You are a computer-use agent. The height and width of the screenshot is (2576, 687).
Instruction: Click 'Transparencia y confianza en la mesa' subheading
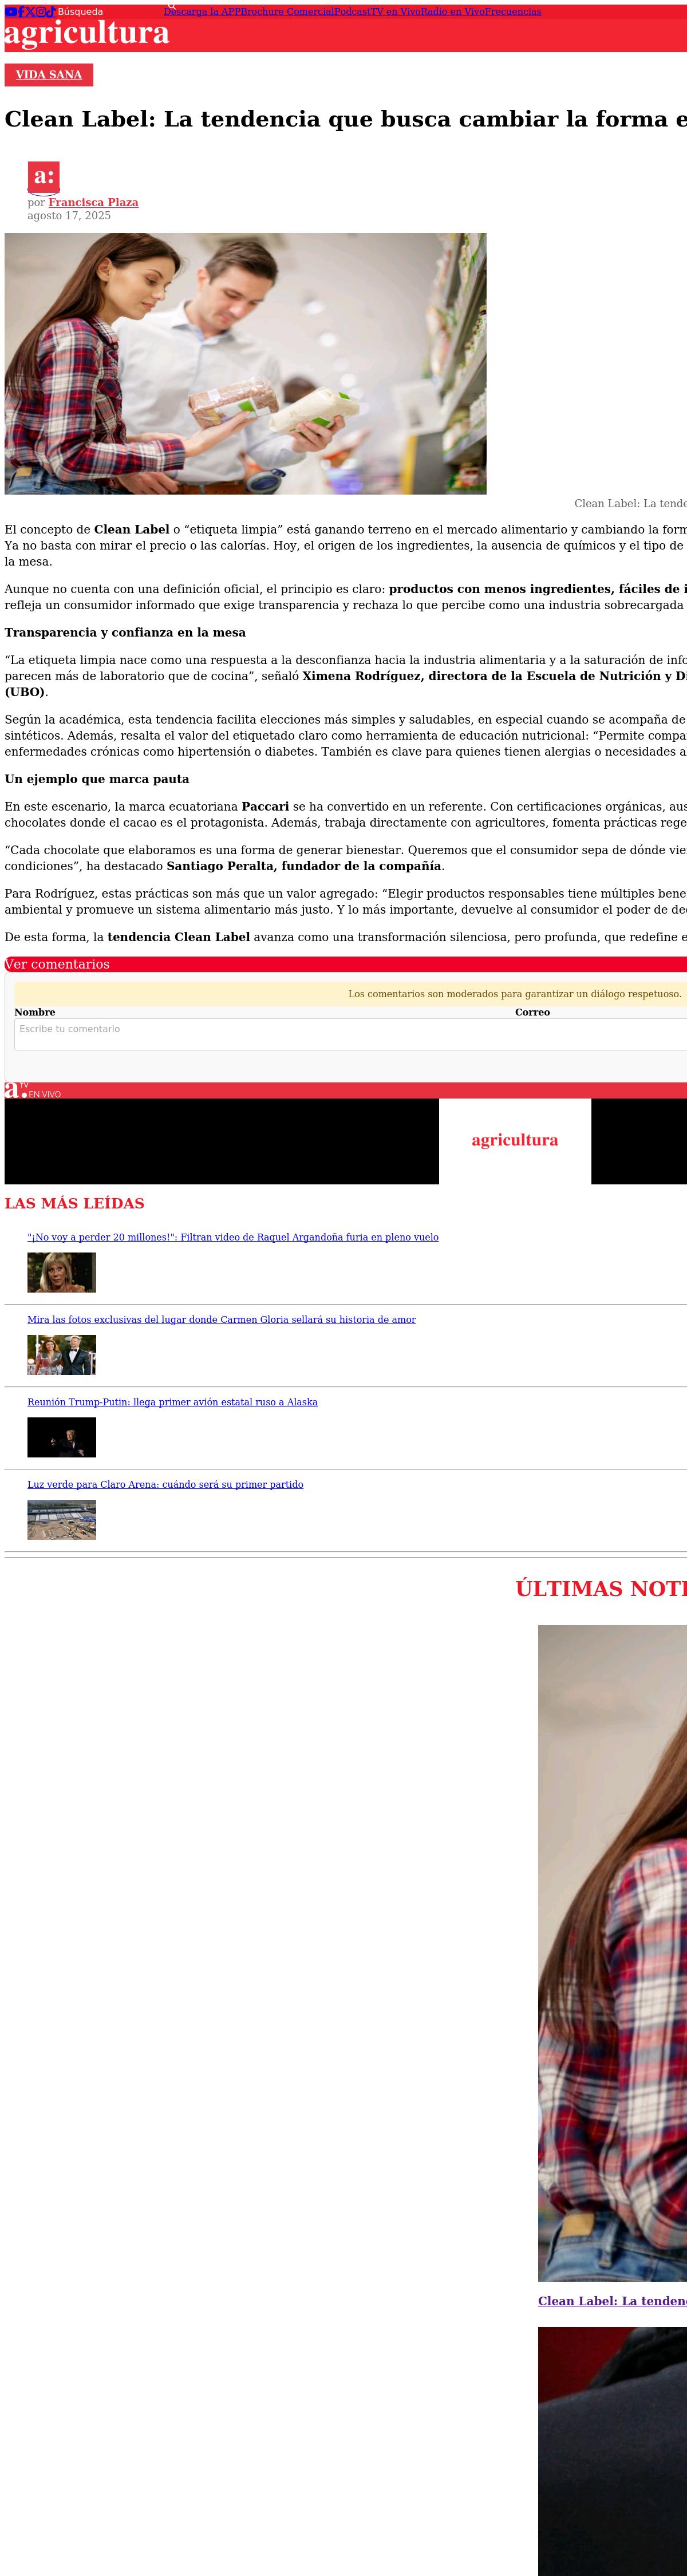[125, 632]
